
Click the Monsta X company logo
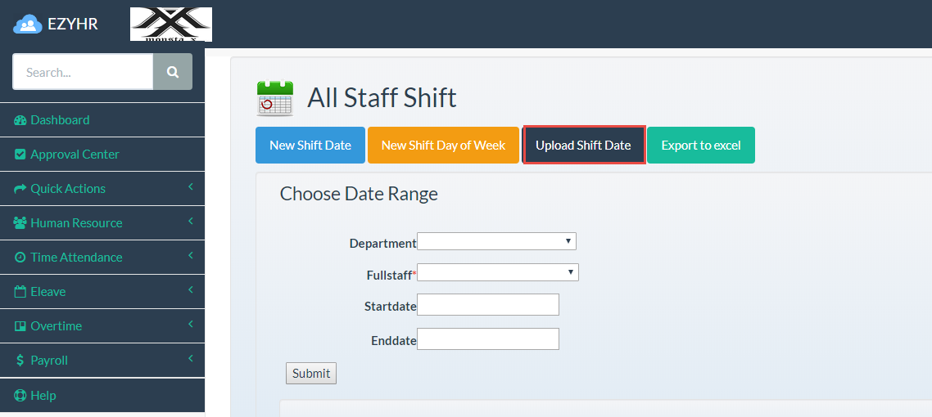171,25
